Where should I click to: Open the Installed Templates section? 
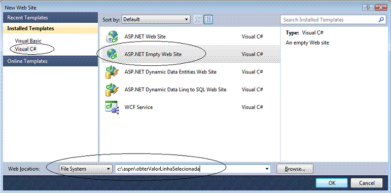(x=51, y=28)
